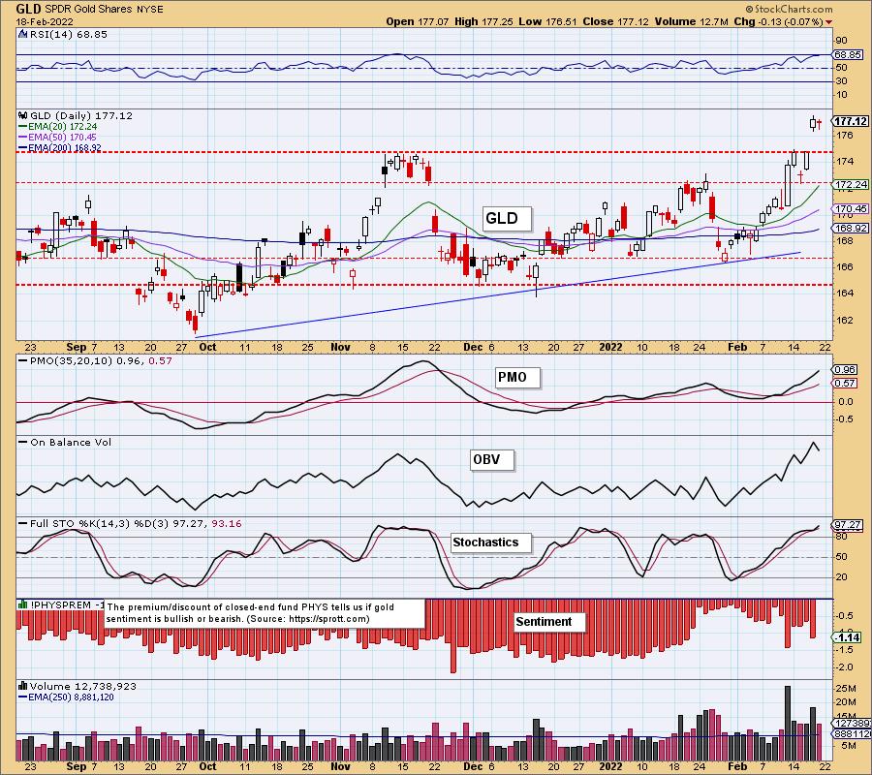Click the 'Volume 12.7M' header value

(691, 21)
